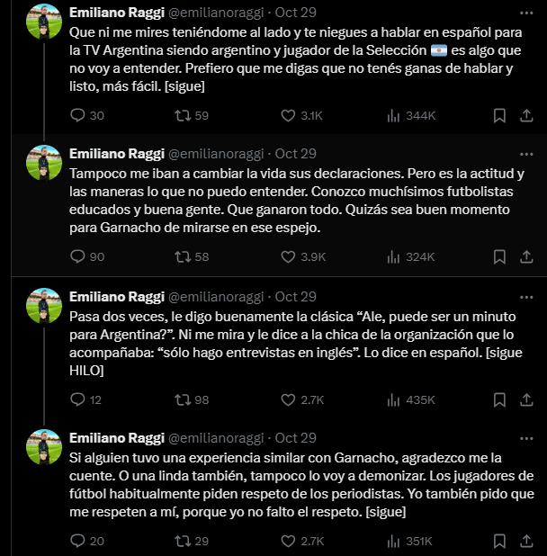
Task: View analytics of tweet with 324K views
Action: pyautogui.click(x=393, y=256)
